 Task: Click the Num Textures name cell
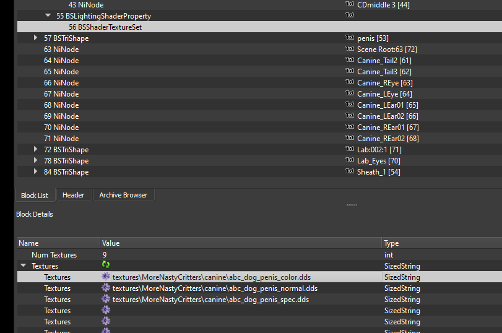pos(54,255)
